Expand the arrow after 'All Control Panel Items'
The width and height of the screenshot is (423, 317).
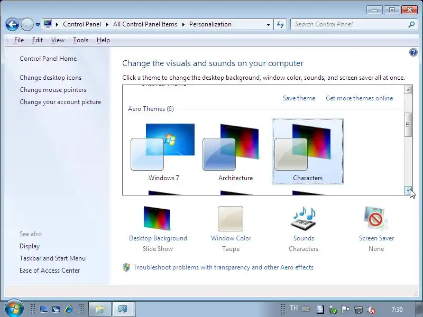click(x=183, y=24)
